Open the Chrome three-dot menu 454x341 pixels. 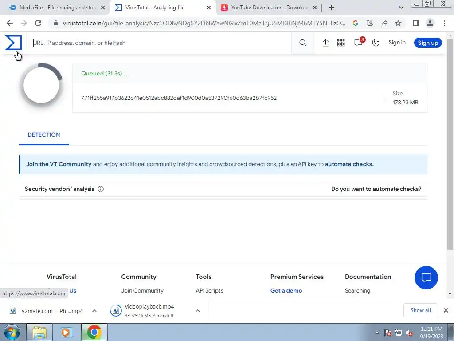click(x=444, y=23)
